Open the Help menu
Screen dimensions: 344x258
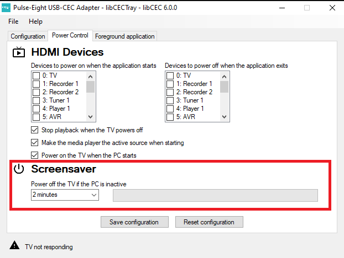(35, 21)
